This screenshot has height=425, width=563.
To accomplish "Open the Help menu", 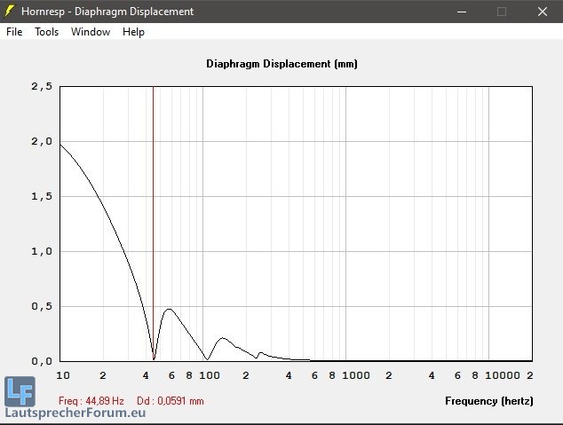I will tap(133, 32).
